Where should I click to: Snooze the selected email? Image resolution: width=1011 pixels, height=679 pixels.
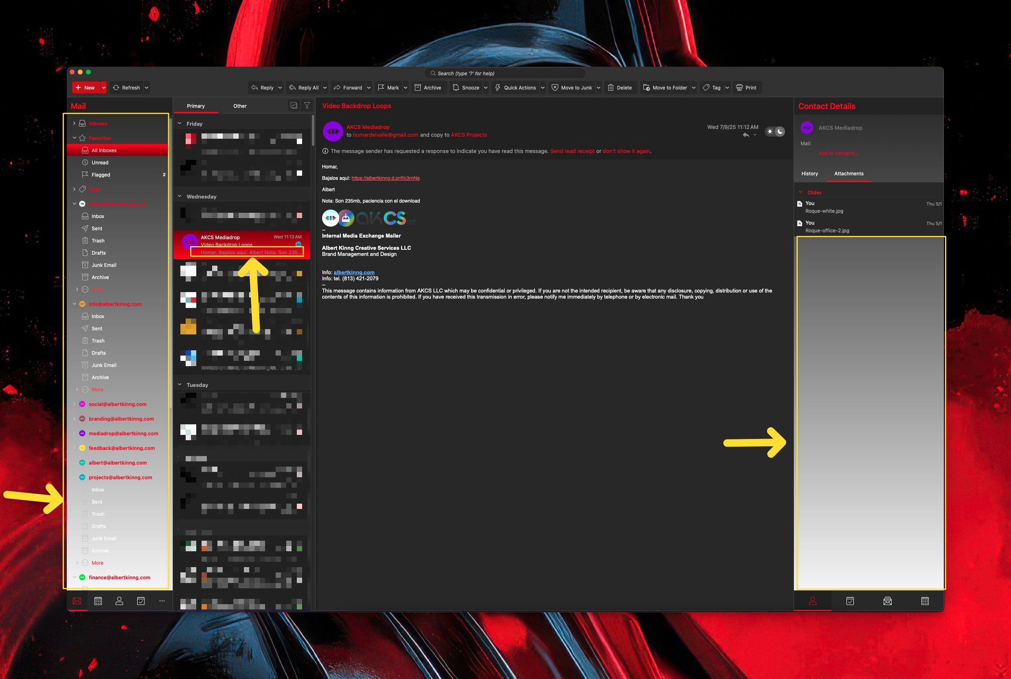click(466, 87)
